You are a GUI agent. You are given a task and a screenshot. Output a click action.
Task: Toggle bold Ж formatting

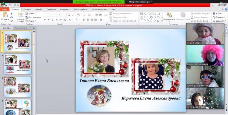point(45,20)
